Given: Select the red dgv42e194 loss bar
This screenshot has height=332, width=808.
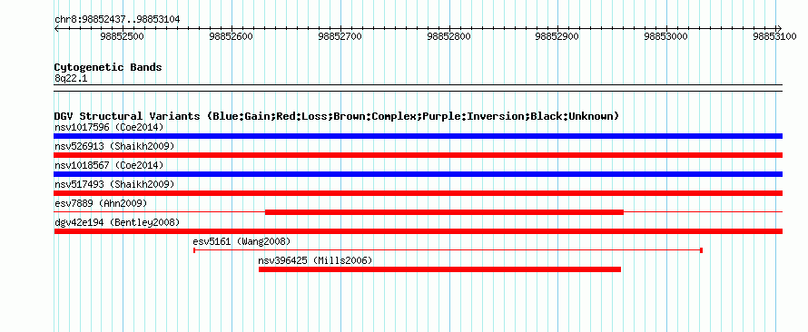Looking at the screenshot, I should 419,231.
